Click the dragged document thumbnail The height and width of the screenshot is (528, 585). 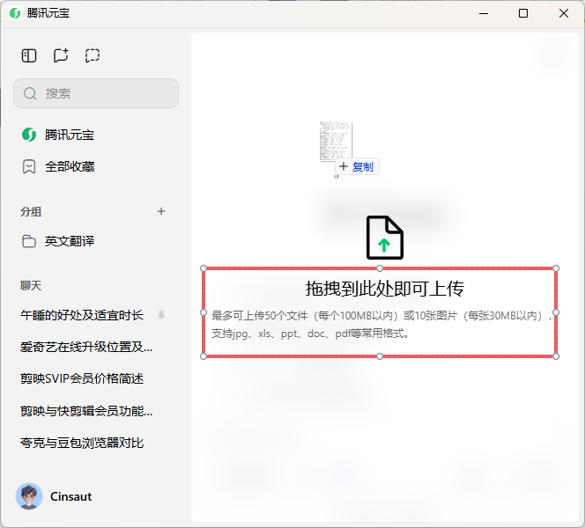336,141
